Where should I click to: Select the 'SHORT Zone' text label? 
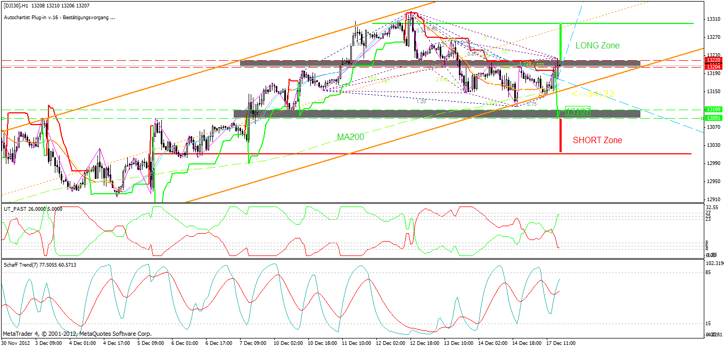(x=597, y=141)
